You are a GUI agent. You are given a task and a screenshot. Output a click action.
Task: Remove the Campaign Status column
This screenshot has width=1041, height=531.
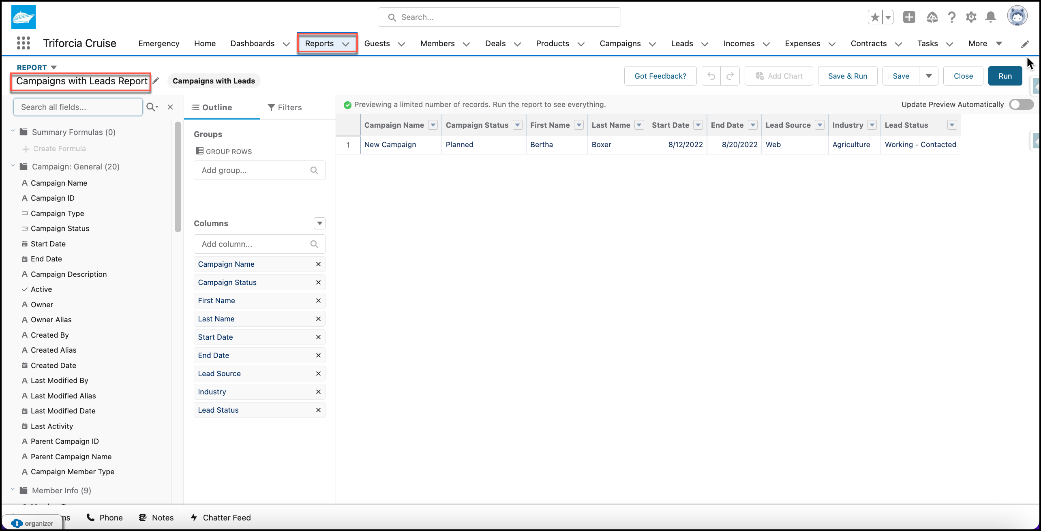click(318, 282)
